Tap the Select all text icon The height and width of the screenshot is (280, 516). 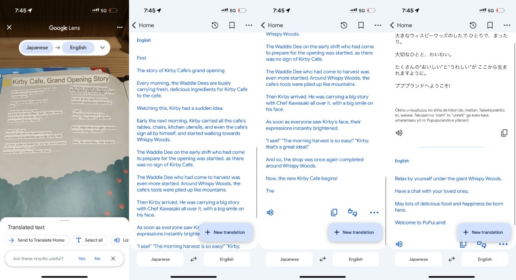[79, 240]
